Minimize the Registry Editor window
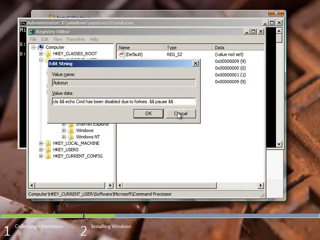 point(246,32)
